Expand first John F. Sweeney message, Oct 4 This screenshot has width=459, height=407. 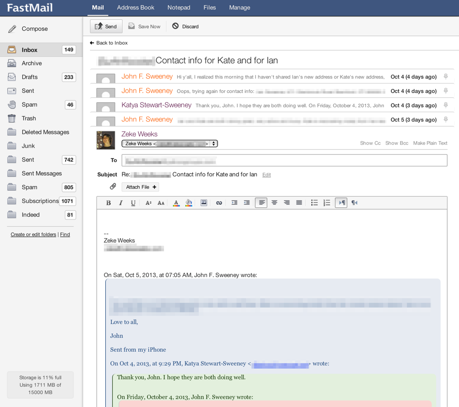pos(272,77)
